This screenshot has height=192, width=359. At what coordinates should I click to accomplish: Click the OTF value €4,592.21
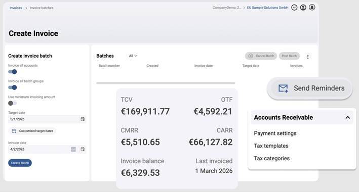213,112
